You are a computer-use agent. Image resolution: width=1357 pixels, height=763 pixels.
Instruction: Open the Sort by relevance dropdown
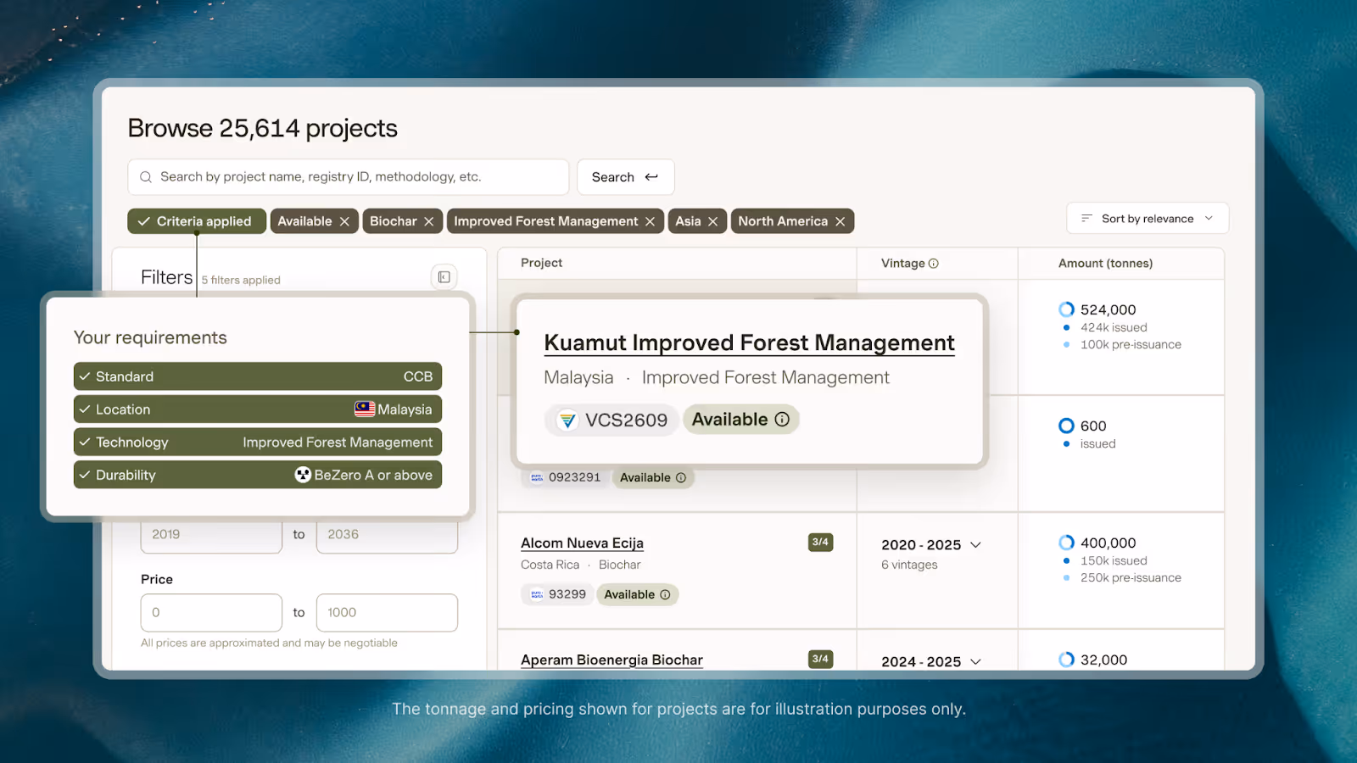click(x=1148, y=219)
